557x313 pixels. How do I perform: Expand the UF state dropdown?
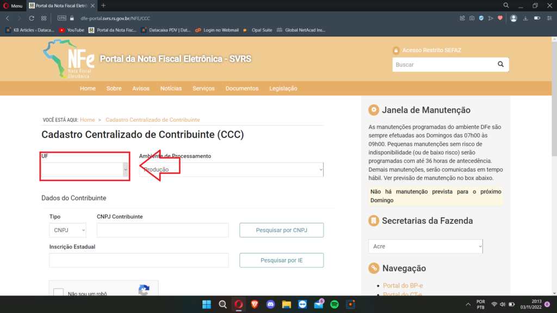tap(85, 170)
